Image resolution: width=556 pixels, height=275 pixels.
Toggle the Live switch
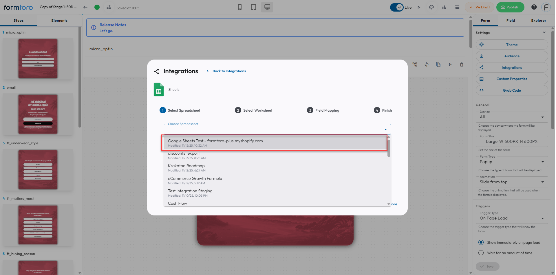click(397, 7)
